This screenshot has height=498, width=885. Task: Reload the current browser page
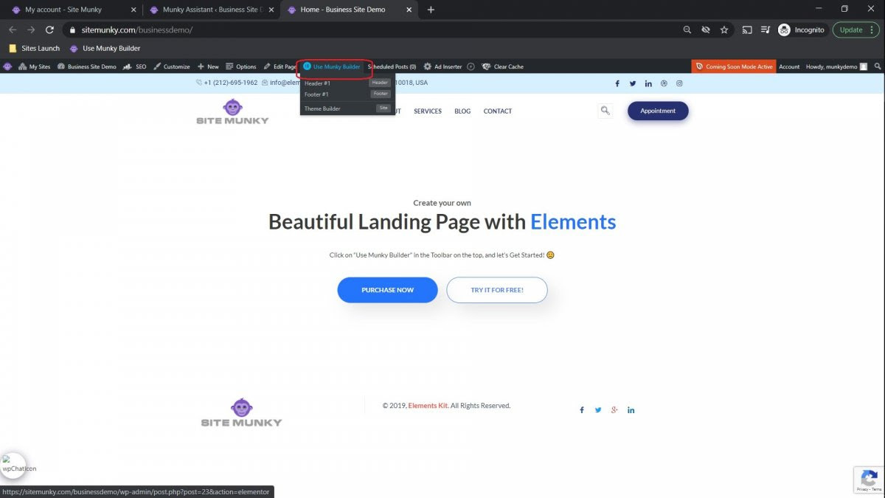tap(49, 30)
